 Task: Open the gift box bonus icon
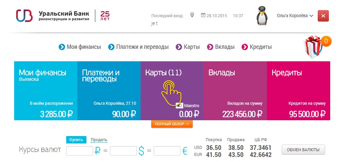pyautogui.click(x=313, y=47)
